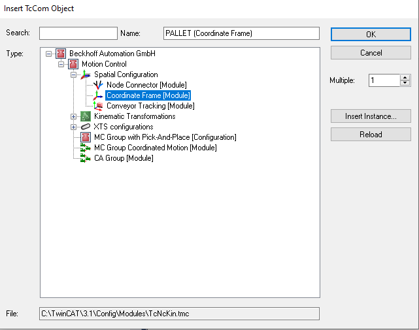The height and width of the screenshot is (330, 419).
Task: Click the XTS configurations track icon
Action: pos(86,127)
